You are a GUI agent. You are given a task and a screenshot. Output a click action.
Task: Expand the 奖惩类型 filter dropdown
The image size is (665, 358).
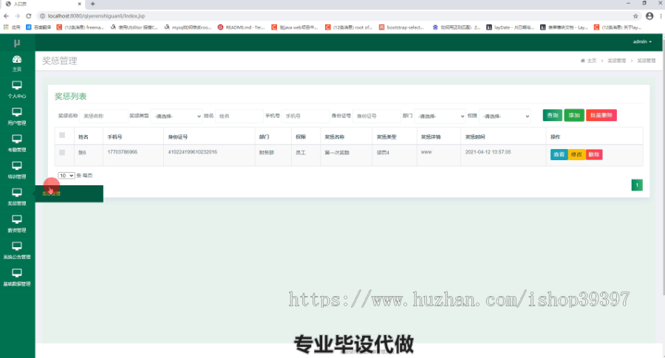177,116
